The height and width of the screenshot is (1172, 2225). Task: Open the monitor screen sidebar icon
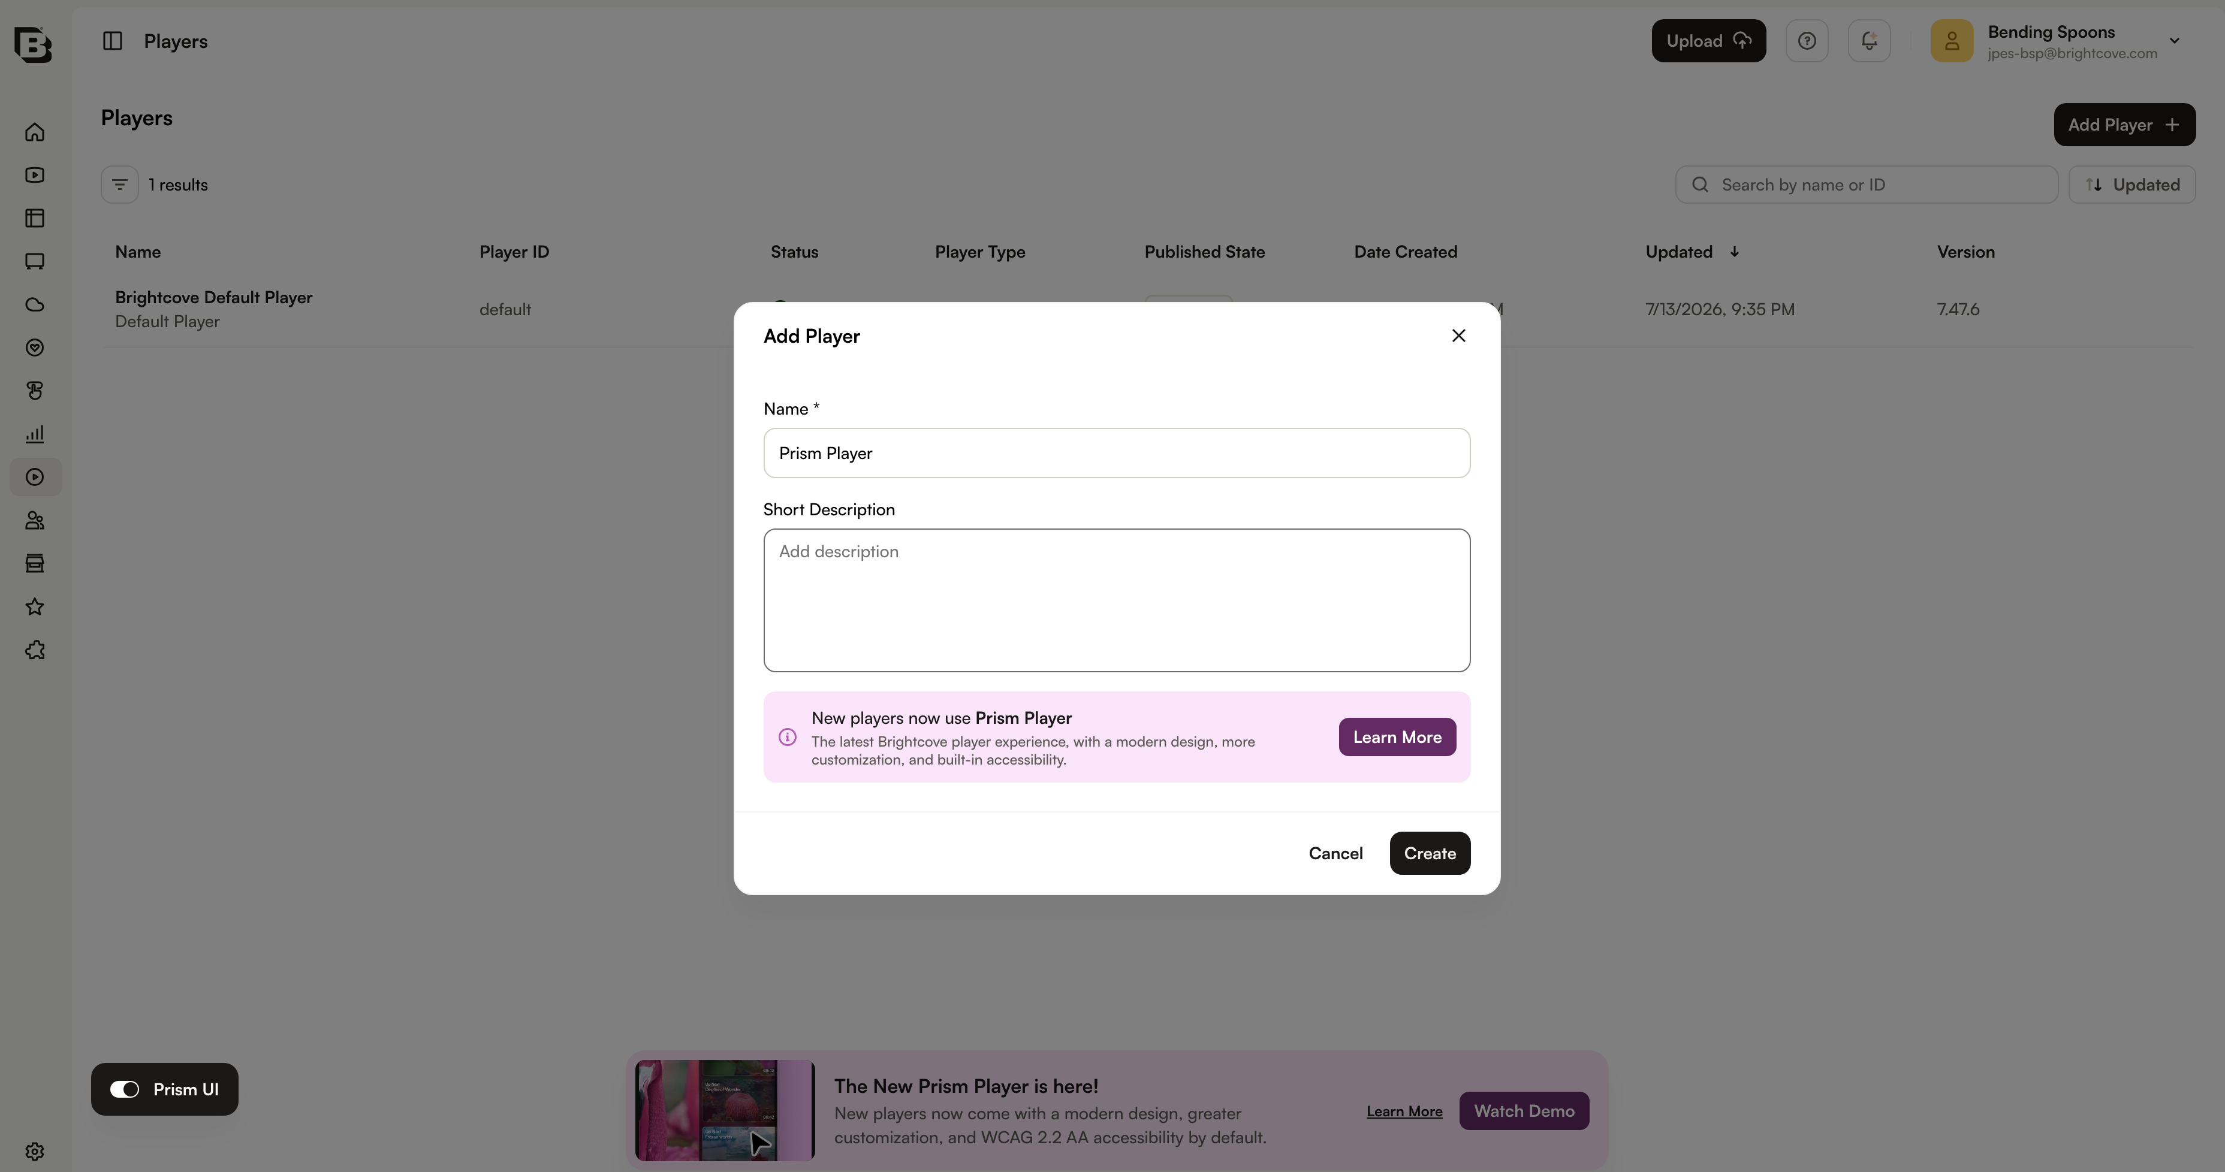click(35, 262)
